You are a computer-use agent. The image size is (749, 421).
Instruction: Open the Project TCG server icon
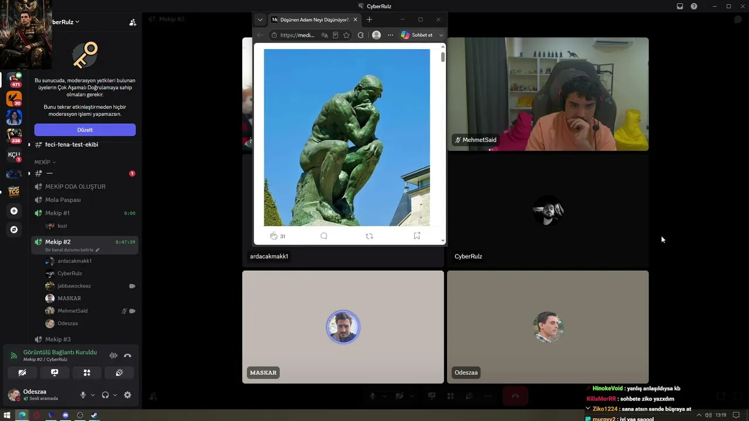click(14, 192)
